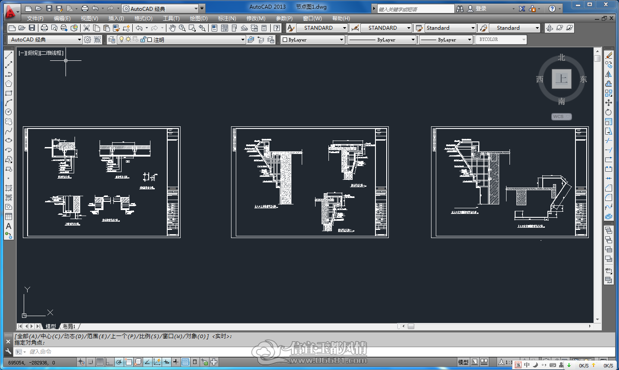Screen dimensions: 619x370
Task: Click the 上 face of the ViewCube
Action: (x=562, y=79)
